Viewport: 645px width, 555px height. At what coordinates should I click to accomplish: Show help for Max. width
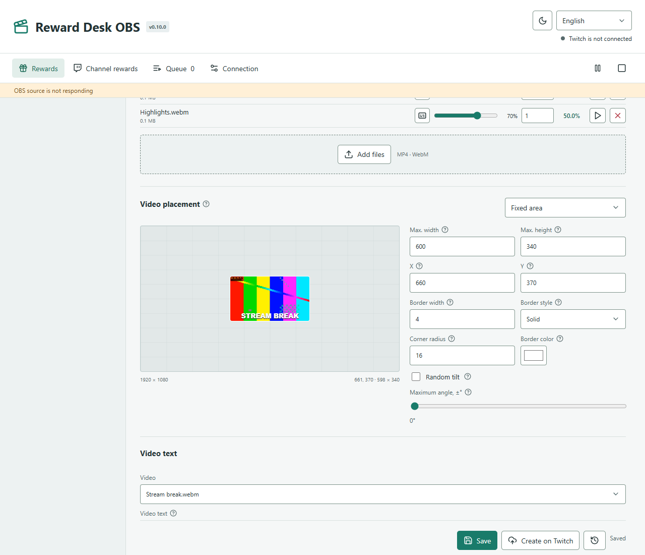(x=445, y=230)
